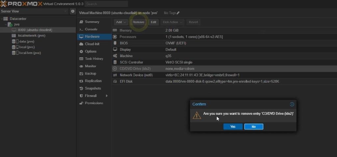Click the Proxmox logo icon

4,4
